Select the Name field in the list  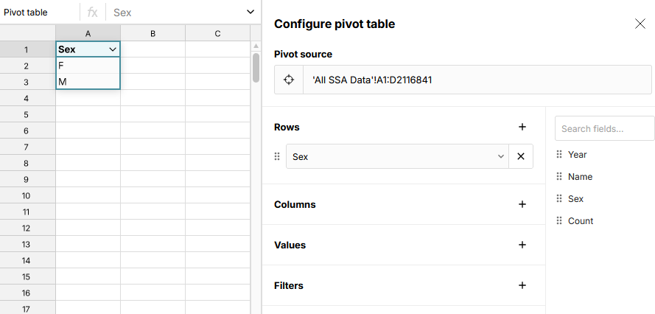[x=580, y=177]
